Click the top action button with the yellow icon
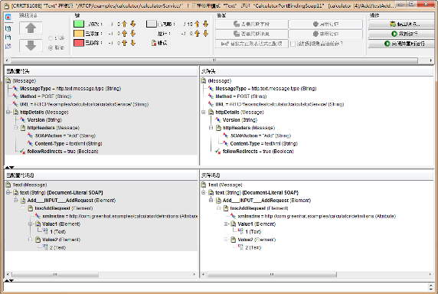Image resolution: width=438 pixels, height=294 pixels. pyautogui.click(x=402, y=24)
